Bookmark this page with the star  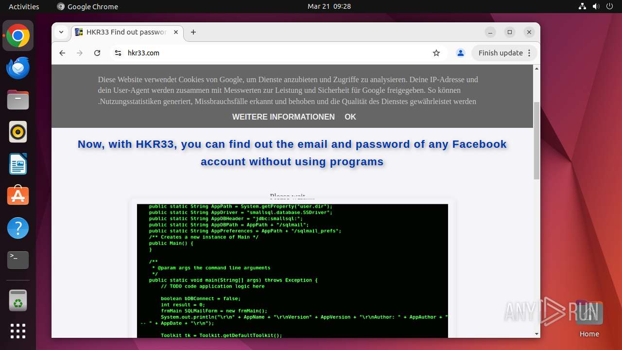436,53
